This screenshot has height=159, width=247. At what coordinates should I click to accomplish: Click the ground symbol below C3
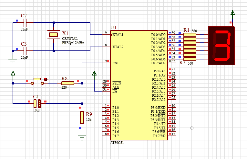pos(13,61)
